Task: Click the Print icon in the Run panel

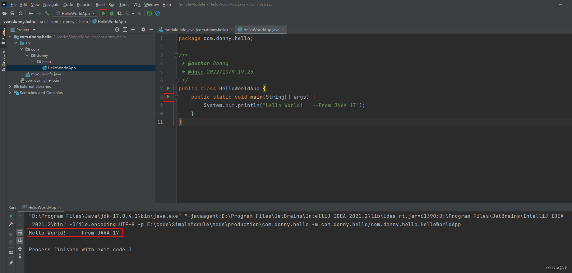Action: point(20,248)
